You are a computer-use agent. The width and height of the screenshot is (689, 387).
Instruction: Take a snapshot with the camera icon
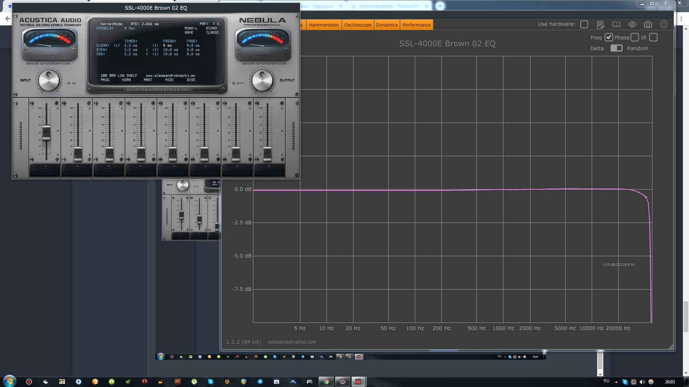(x=648, y=24)
